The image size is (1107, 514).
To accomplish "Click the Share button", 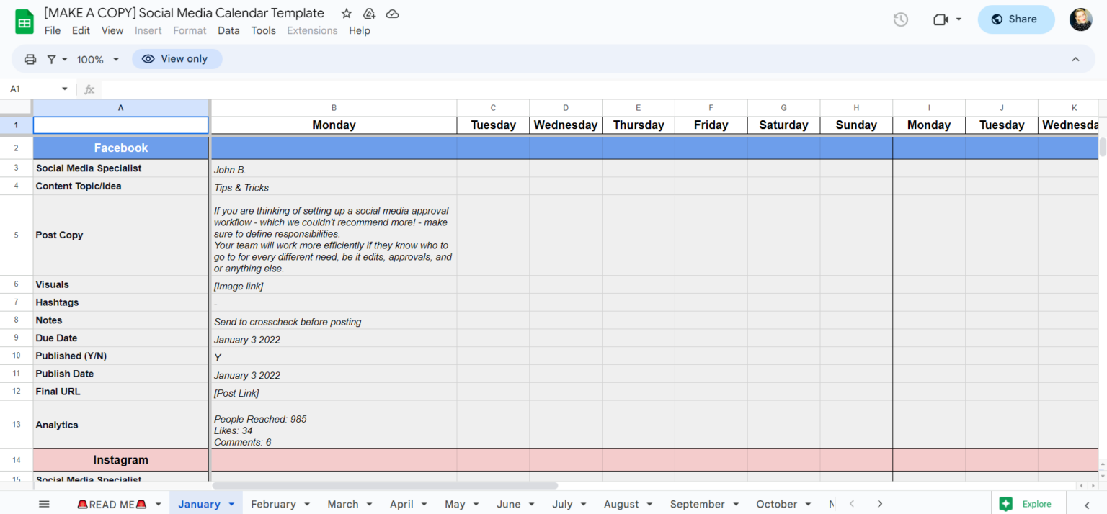I will click(1016, 19).
